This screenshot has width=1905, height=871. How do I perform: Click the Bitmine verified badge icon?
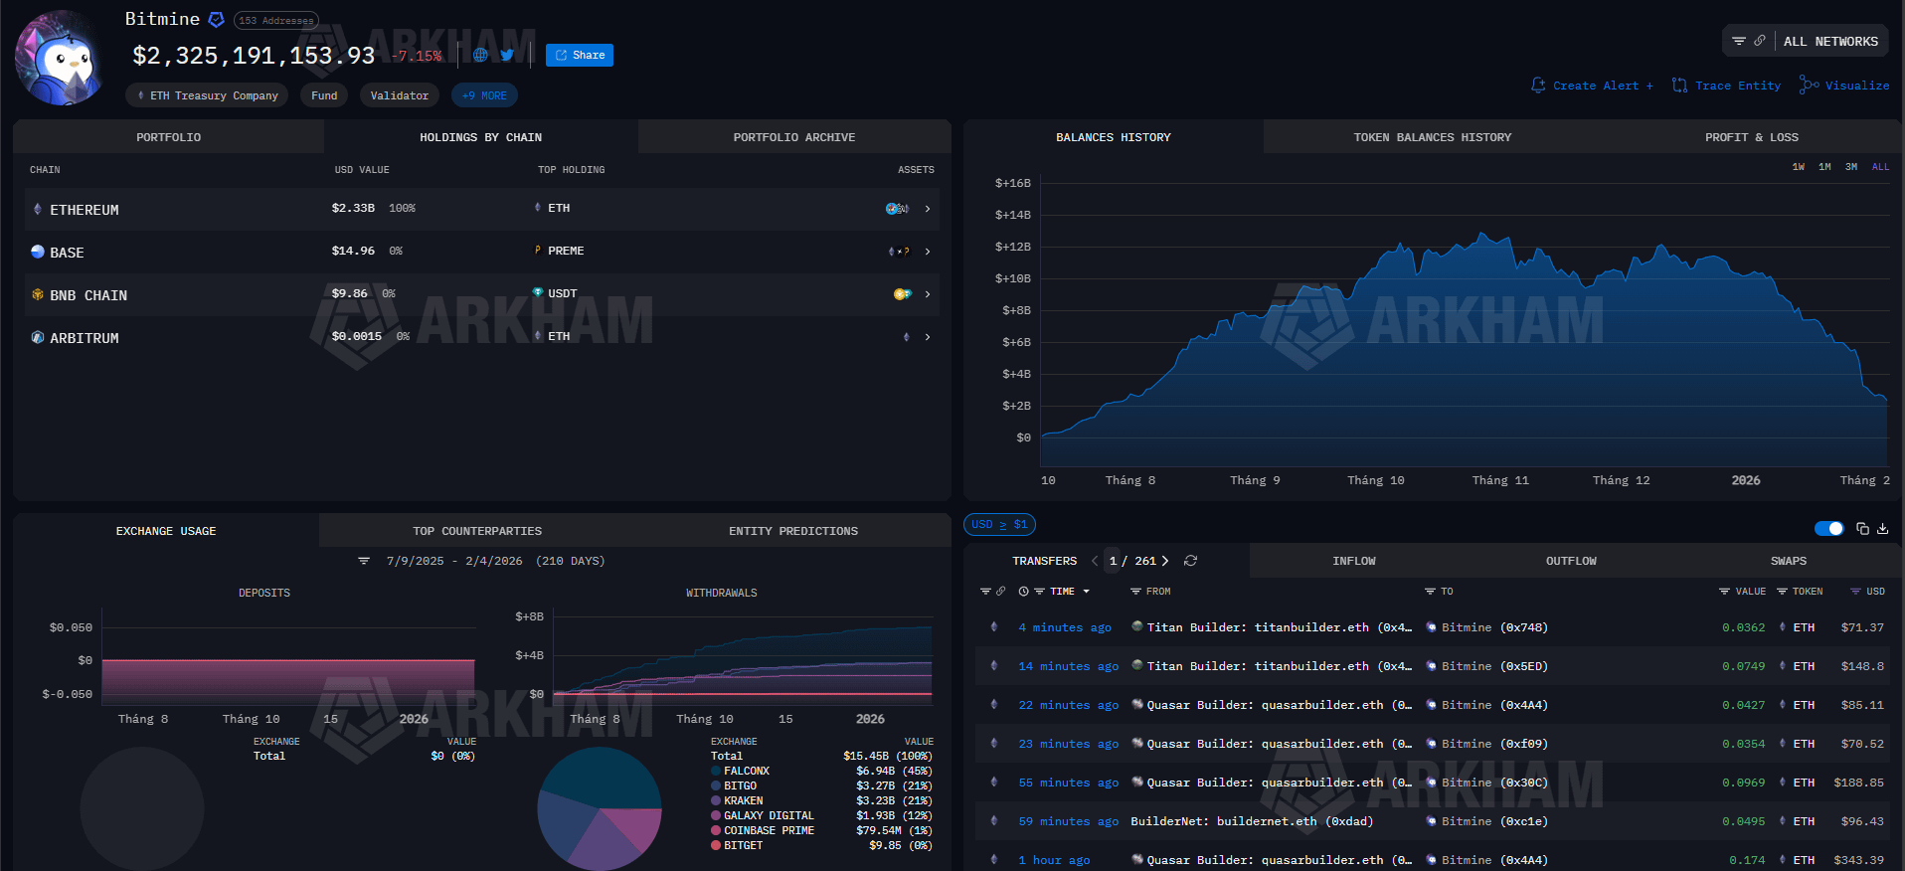pos(216,20)
